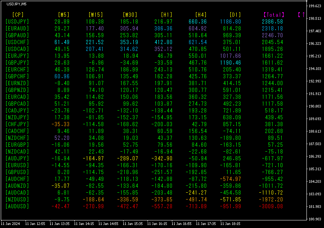Screen dimensions: 324x228
Task: Choose the [M30] column header
Action: click(130, 14)
